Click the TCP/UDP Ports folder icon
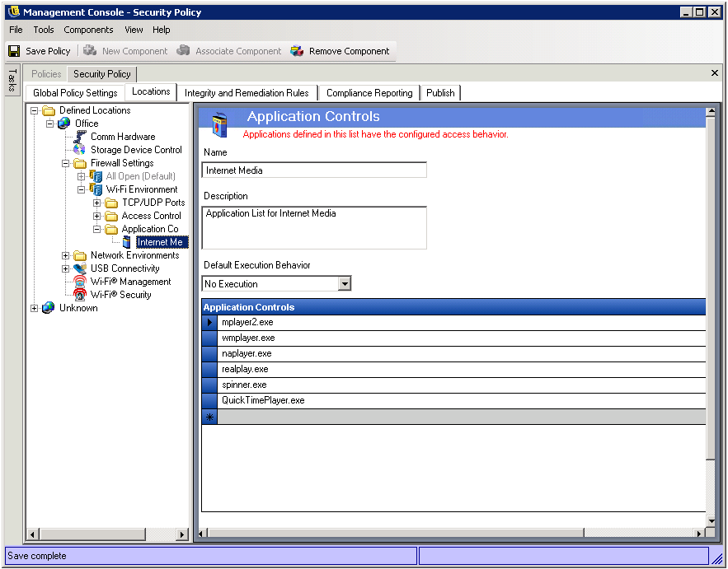This screenshot has width=728, height=569. click(x=111, y=203)
